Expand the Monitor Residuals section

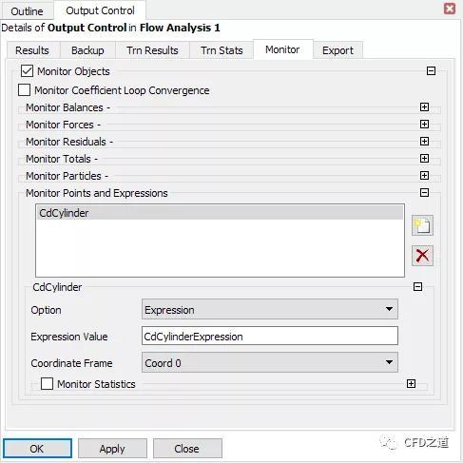(424, 142)
